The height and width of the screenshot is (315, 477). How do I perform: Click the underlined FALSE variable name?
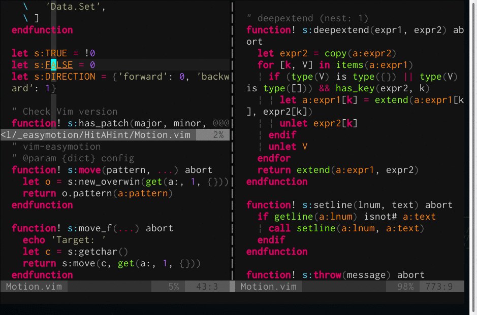coord(59,65)
